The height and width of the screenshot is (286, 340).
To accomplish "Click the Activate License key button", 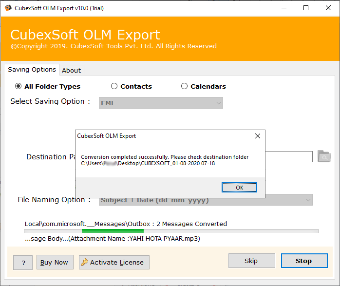I will (114, 262).
